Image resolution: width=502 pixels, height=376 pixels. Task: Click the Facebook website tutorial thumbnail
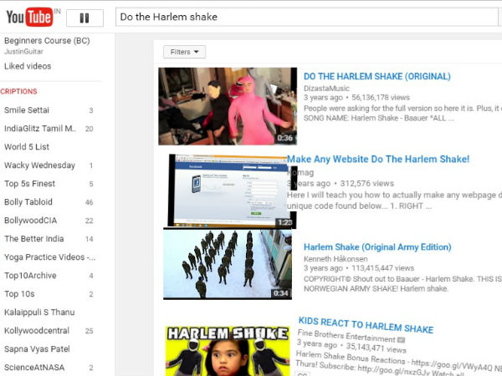pos(230,191)
